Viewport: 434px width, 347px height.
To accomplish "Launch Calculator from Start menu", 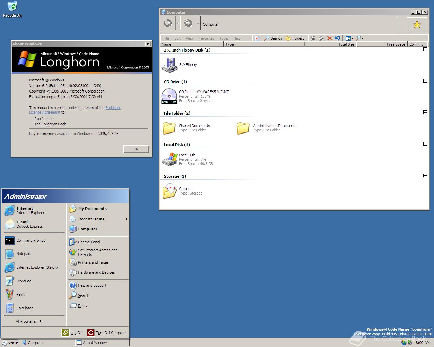I will coord(34,308).
